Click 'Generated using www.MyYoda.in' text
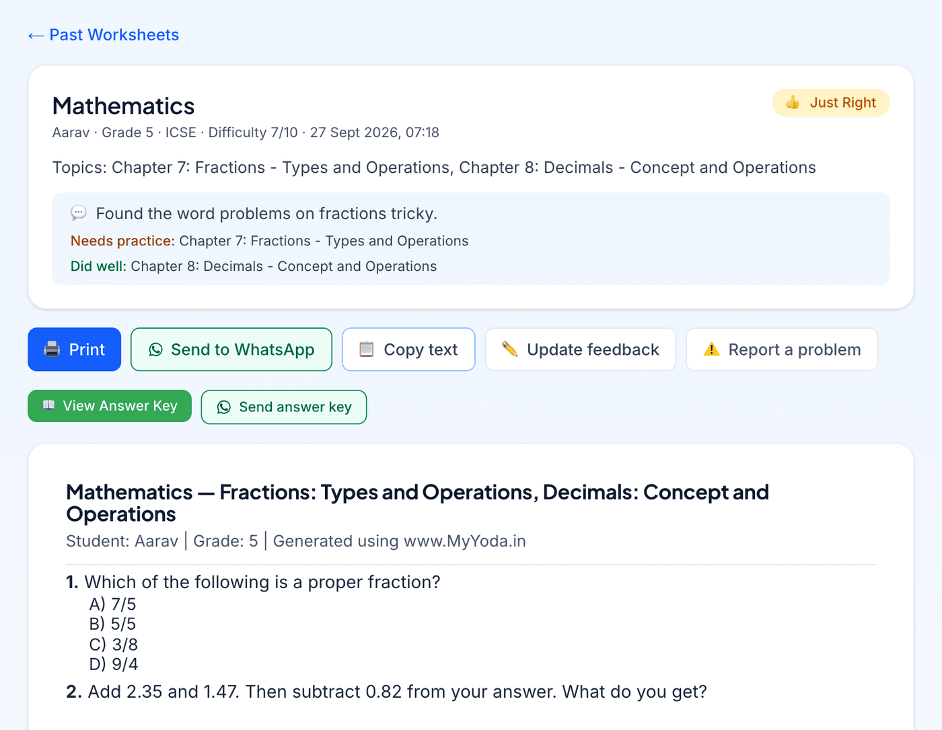 (400, 541)
